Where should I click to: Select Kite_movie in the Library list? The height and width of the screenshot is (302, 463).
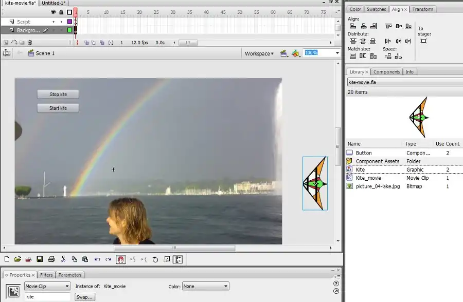(x=368, y=178)
